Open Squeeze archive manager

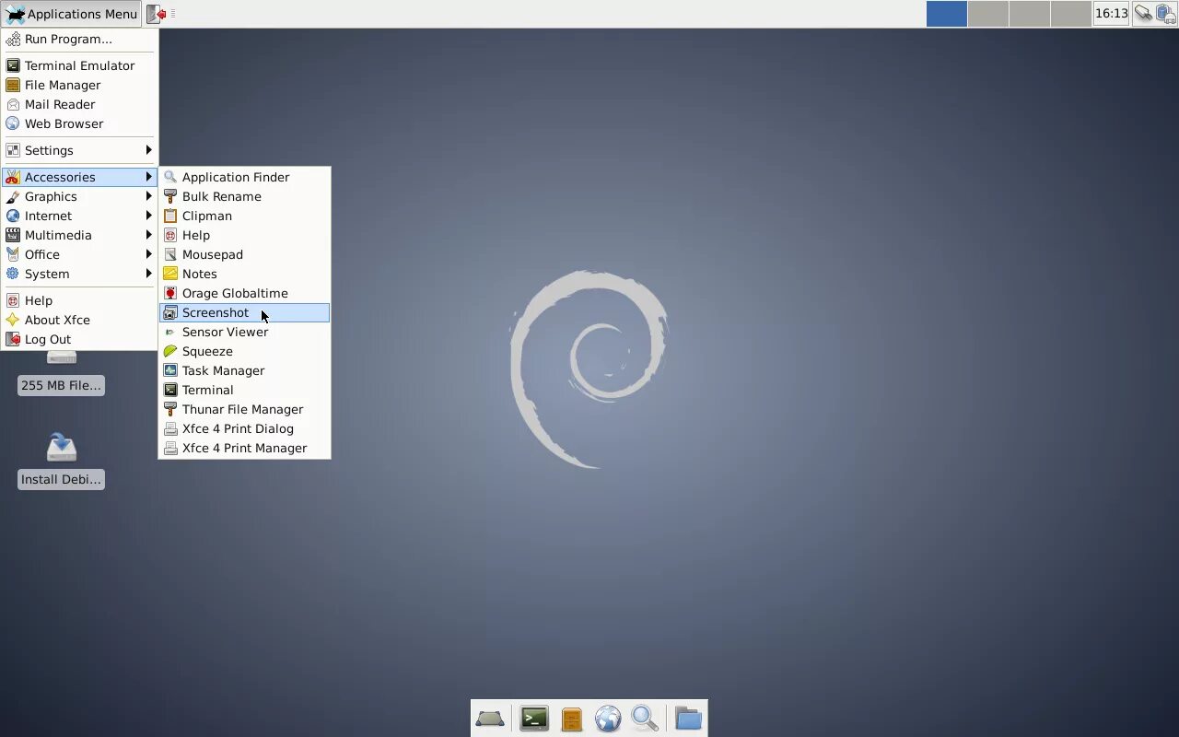pos(244,351)
